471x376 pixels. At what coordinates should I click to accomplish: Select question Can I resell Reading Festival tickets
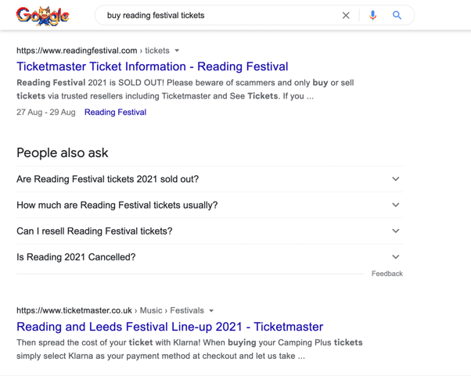coord(94,231)
